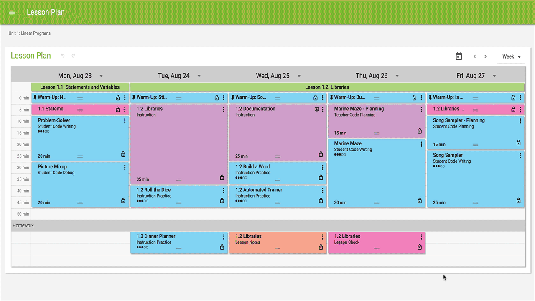
Task: Go to the previous week arrow
Action: click(475, 56)
